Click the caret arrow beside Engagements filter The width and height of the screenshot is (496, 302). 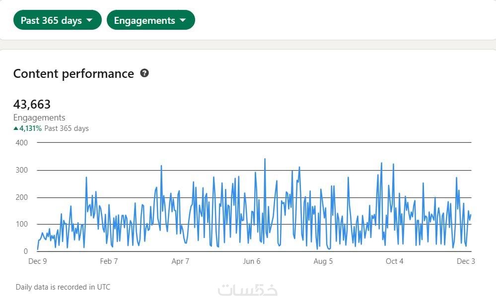[183, 20]
